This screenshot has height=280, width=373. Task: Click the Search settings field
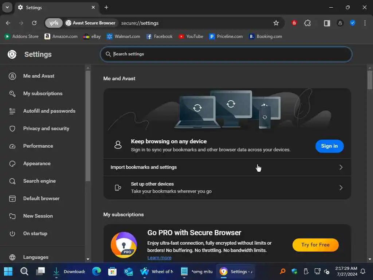(226, 54)
